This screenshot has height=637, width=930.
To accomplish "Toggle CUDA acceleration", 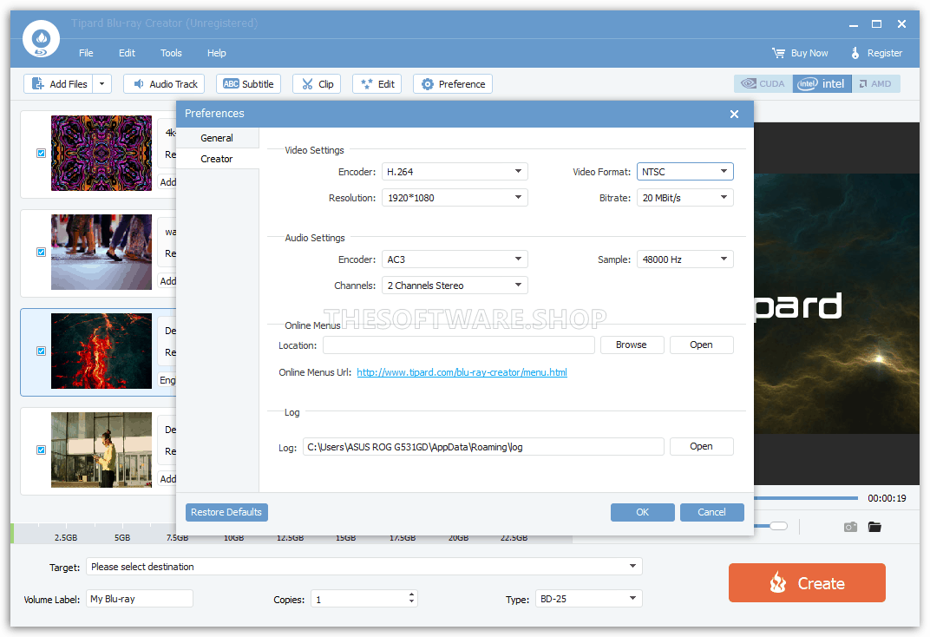I will 763,83.
